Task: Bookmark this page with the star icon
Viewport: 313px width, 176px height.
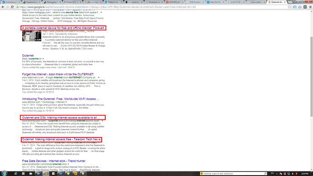Action: 289,7
